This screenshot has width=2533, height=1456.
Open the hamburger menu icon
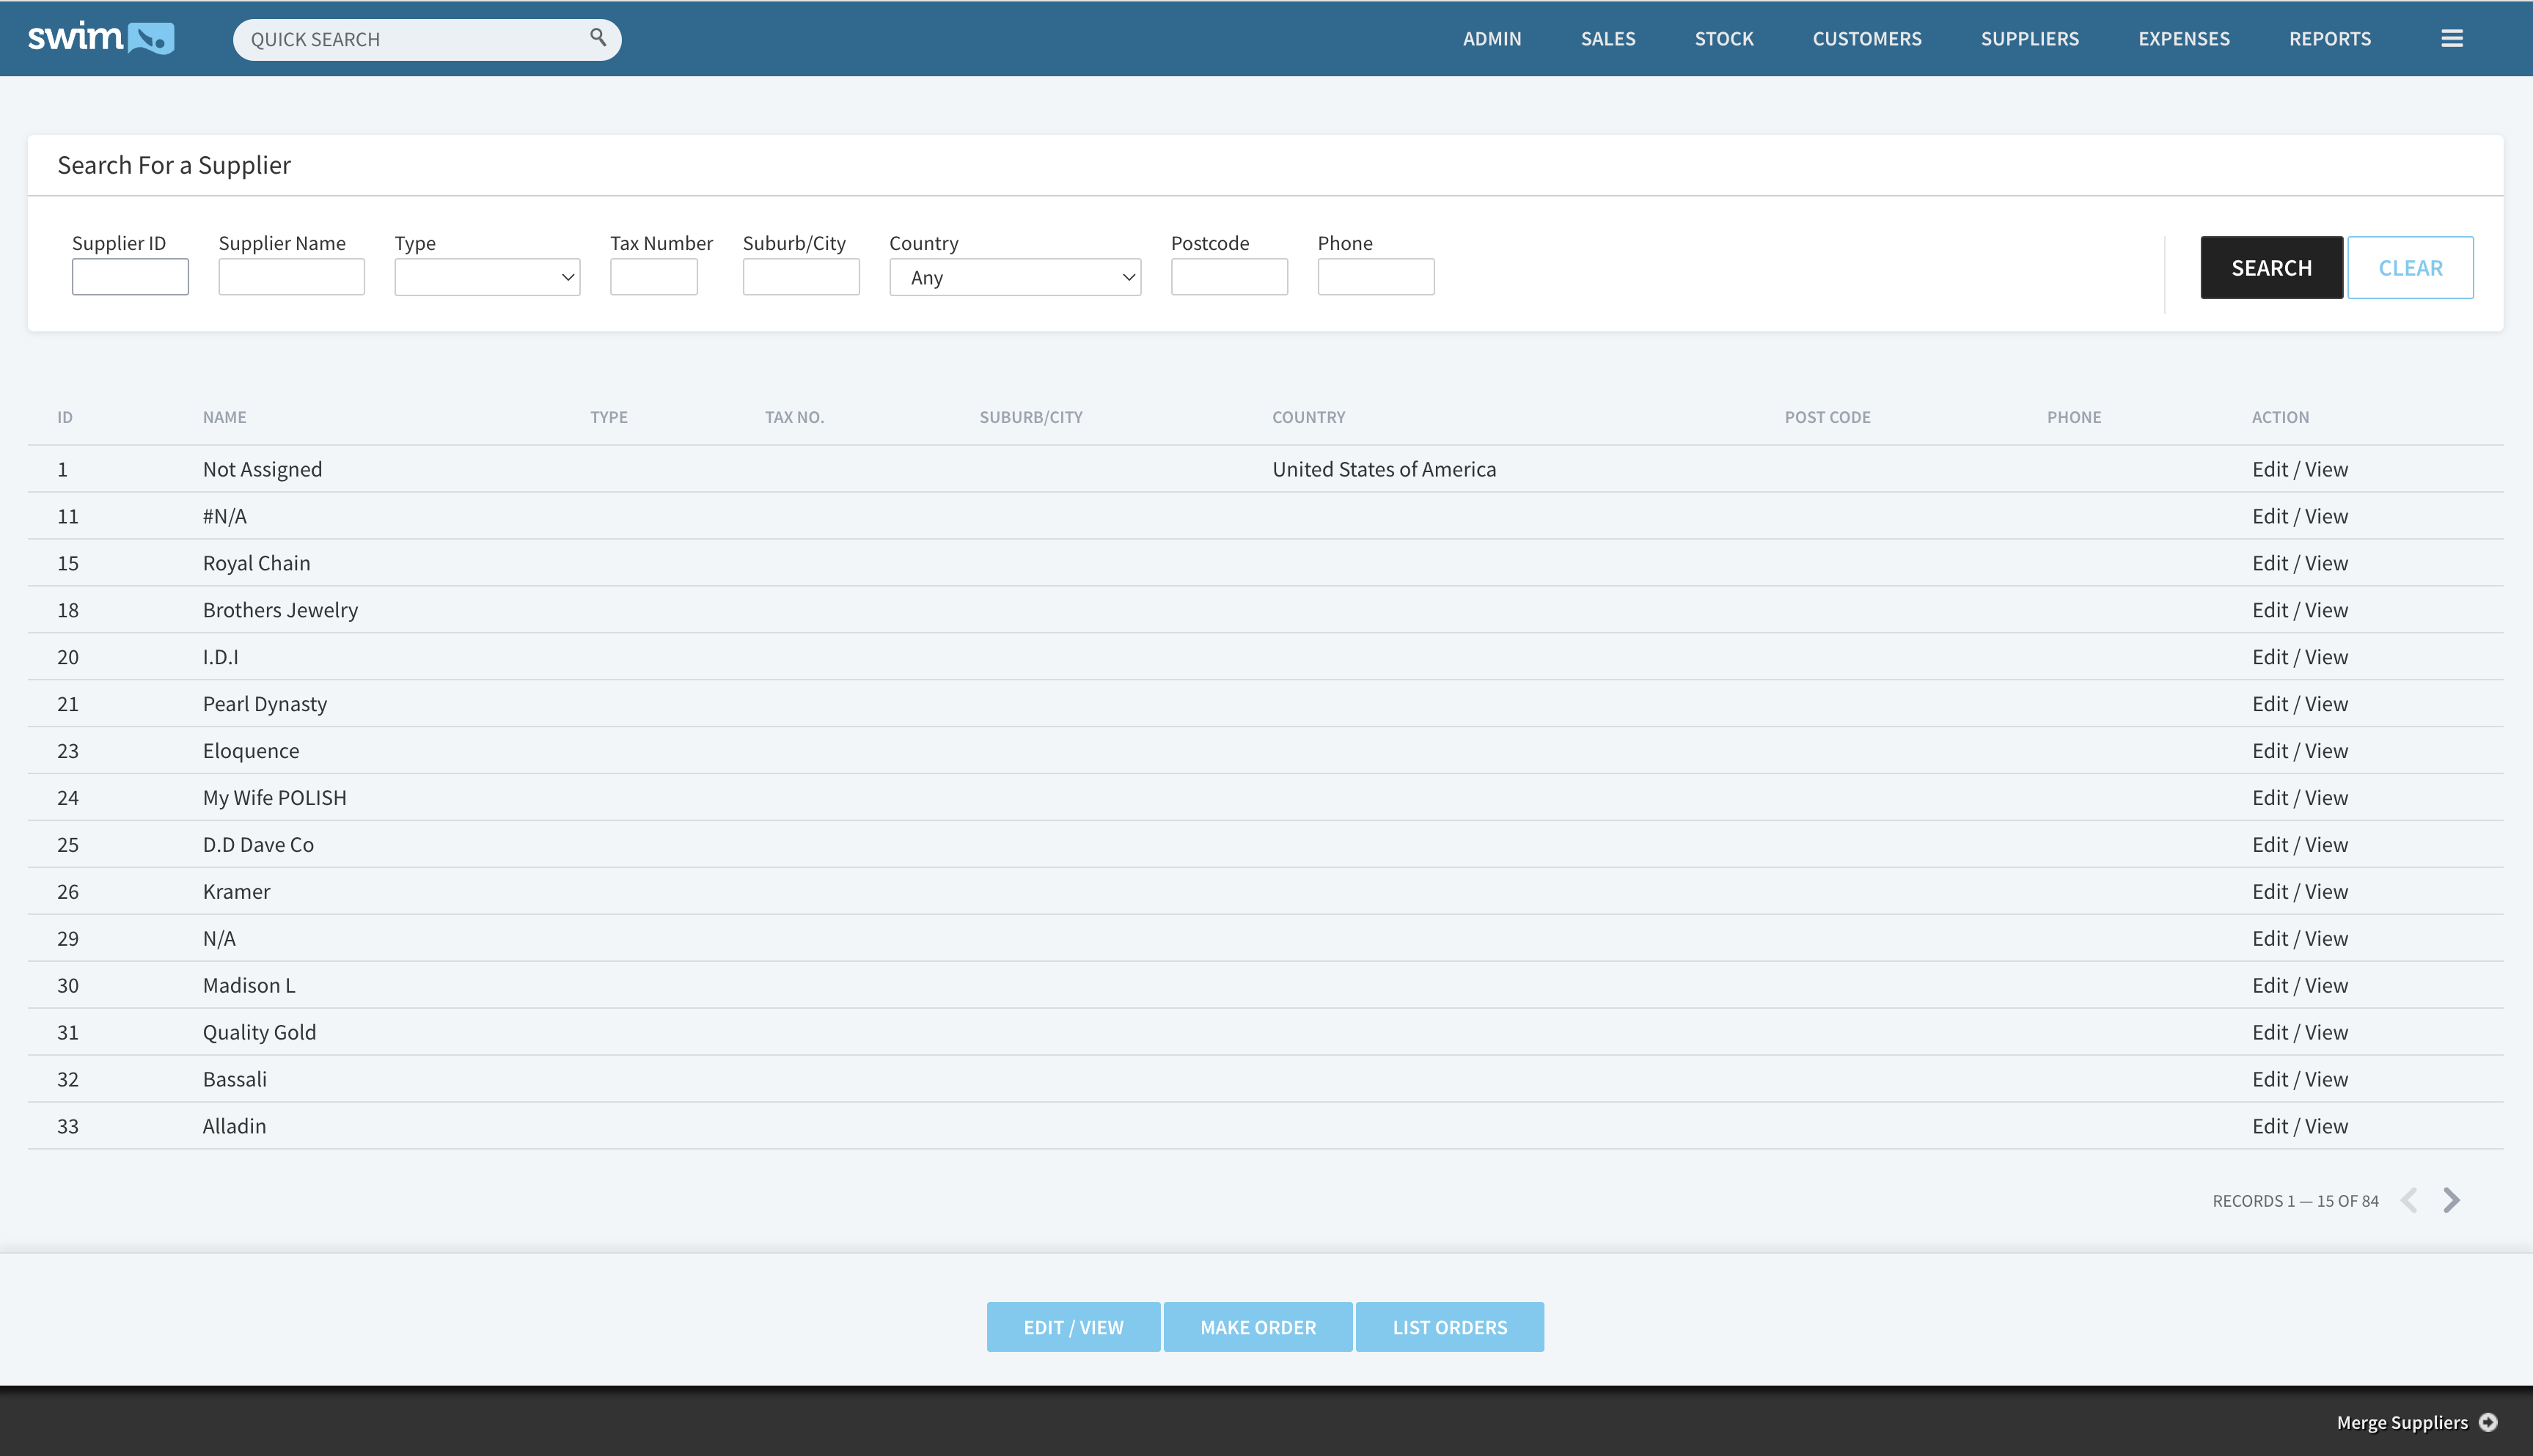2451,38
